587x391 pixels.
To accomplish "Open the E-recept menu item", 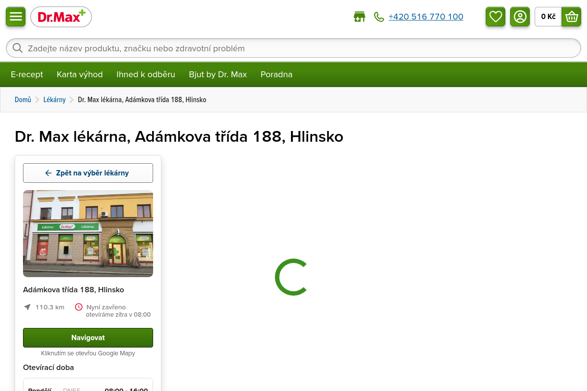I will click(27, 74).
